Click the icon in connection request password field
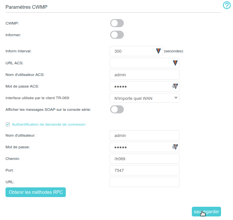This screenshot has height=220, width=233. coord(175,147)
